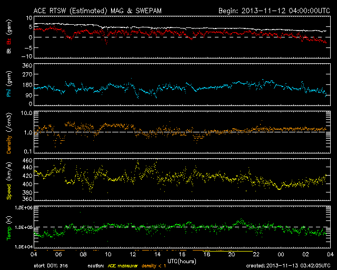
Task: Select the 18 hour tick on time axis
Action: (x=207, y=255)
